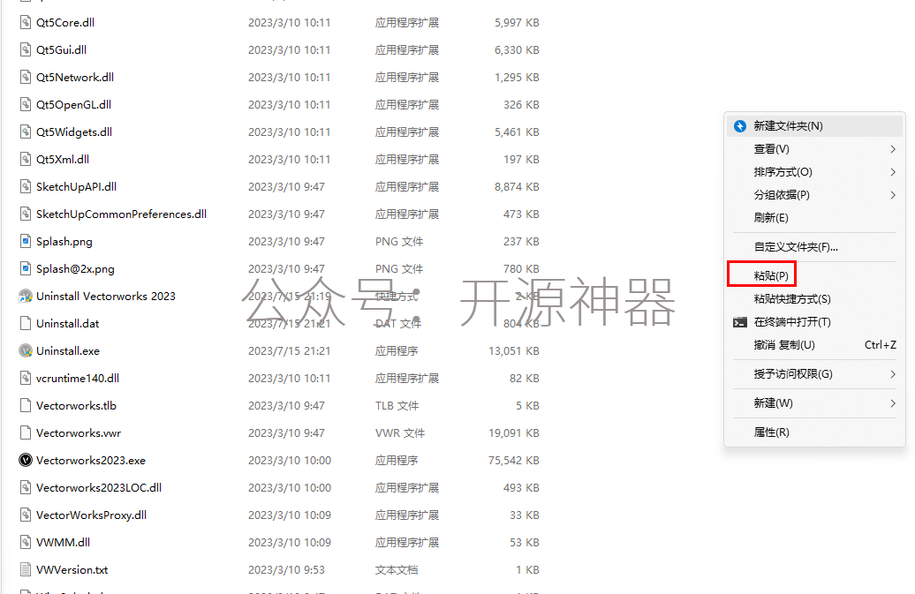Select the VWMM.dll file icon
The image size is (915, 594).
(25, 544)
